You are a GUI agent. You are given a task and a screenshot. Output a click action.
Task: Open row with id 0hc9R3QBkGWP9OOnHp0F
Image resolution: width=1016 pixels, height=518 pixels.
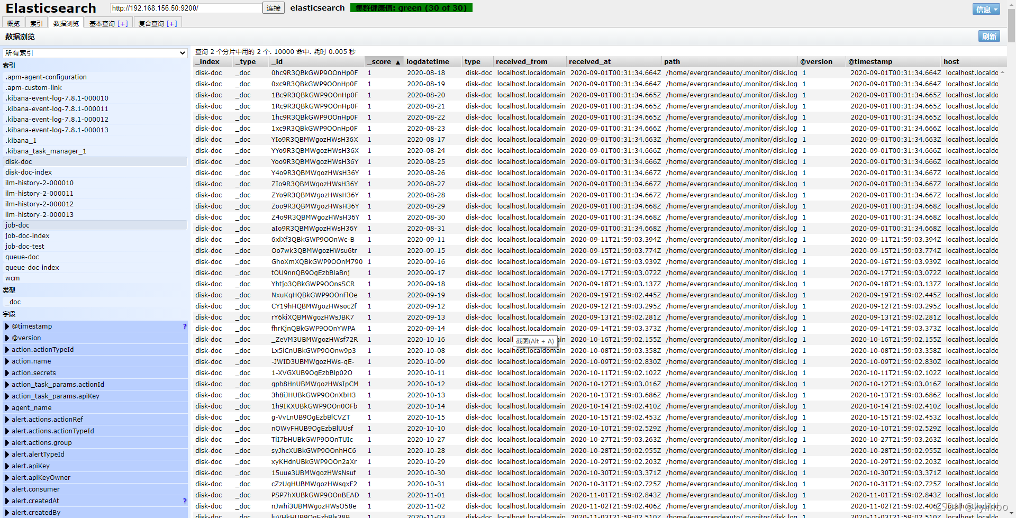click(x=596, y=73)
